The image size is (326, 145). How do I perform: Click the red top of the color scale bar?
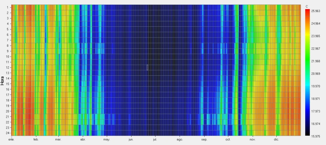(x=307, y=11)
